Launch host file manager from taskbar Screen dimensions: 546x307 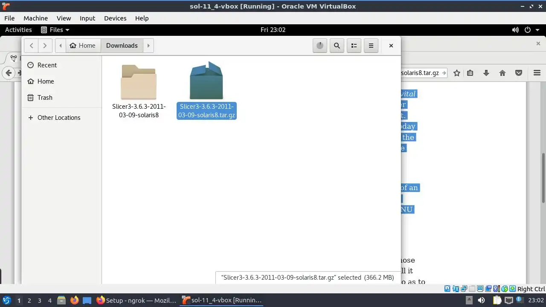coord(61,300)
